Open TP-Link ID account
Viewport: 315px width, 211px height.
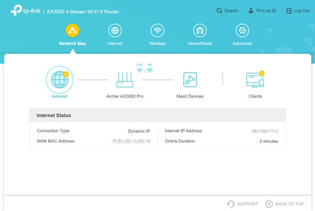(262, 11)
